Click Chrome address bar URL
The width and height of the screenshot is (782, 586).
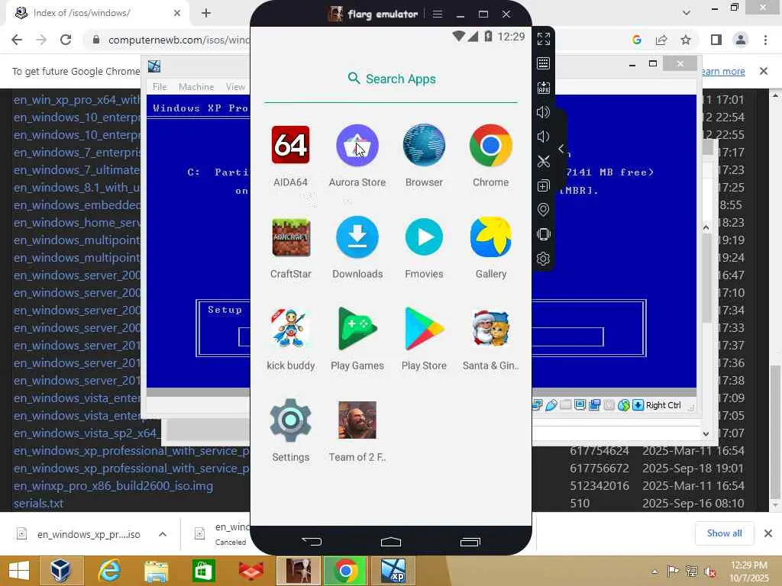[179, 40]
